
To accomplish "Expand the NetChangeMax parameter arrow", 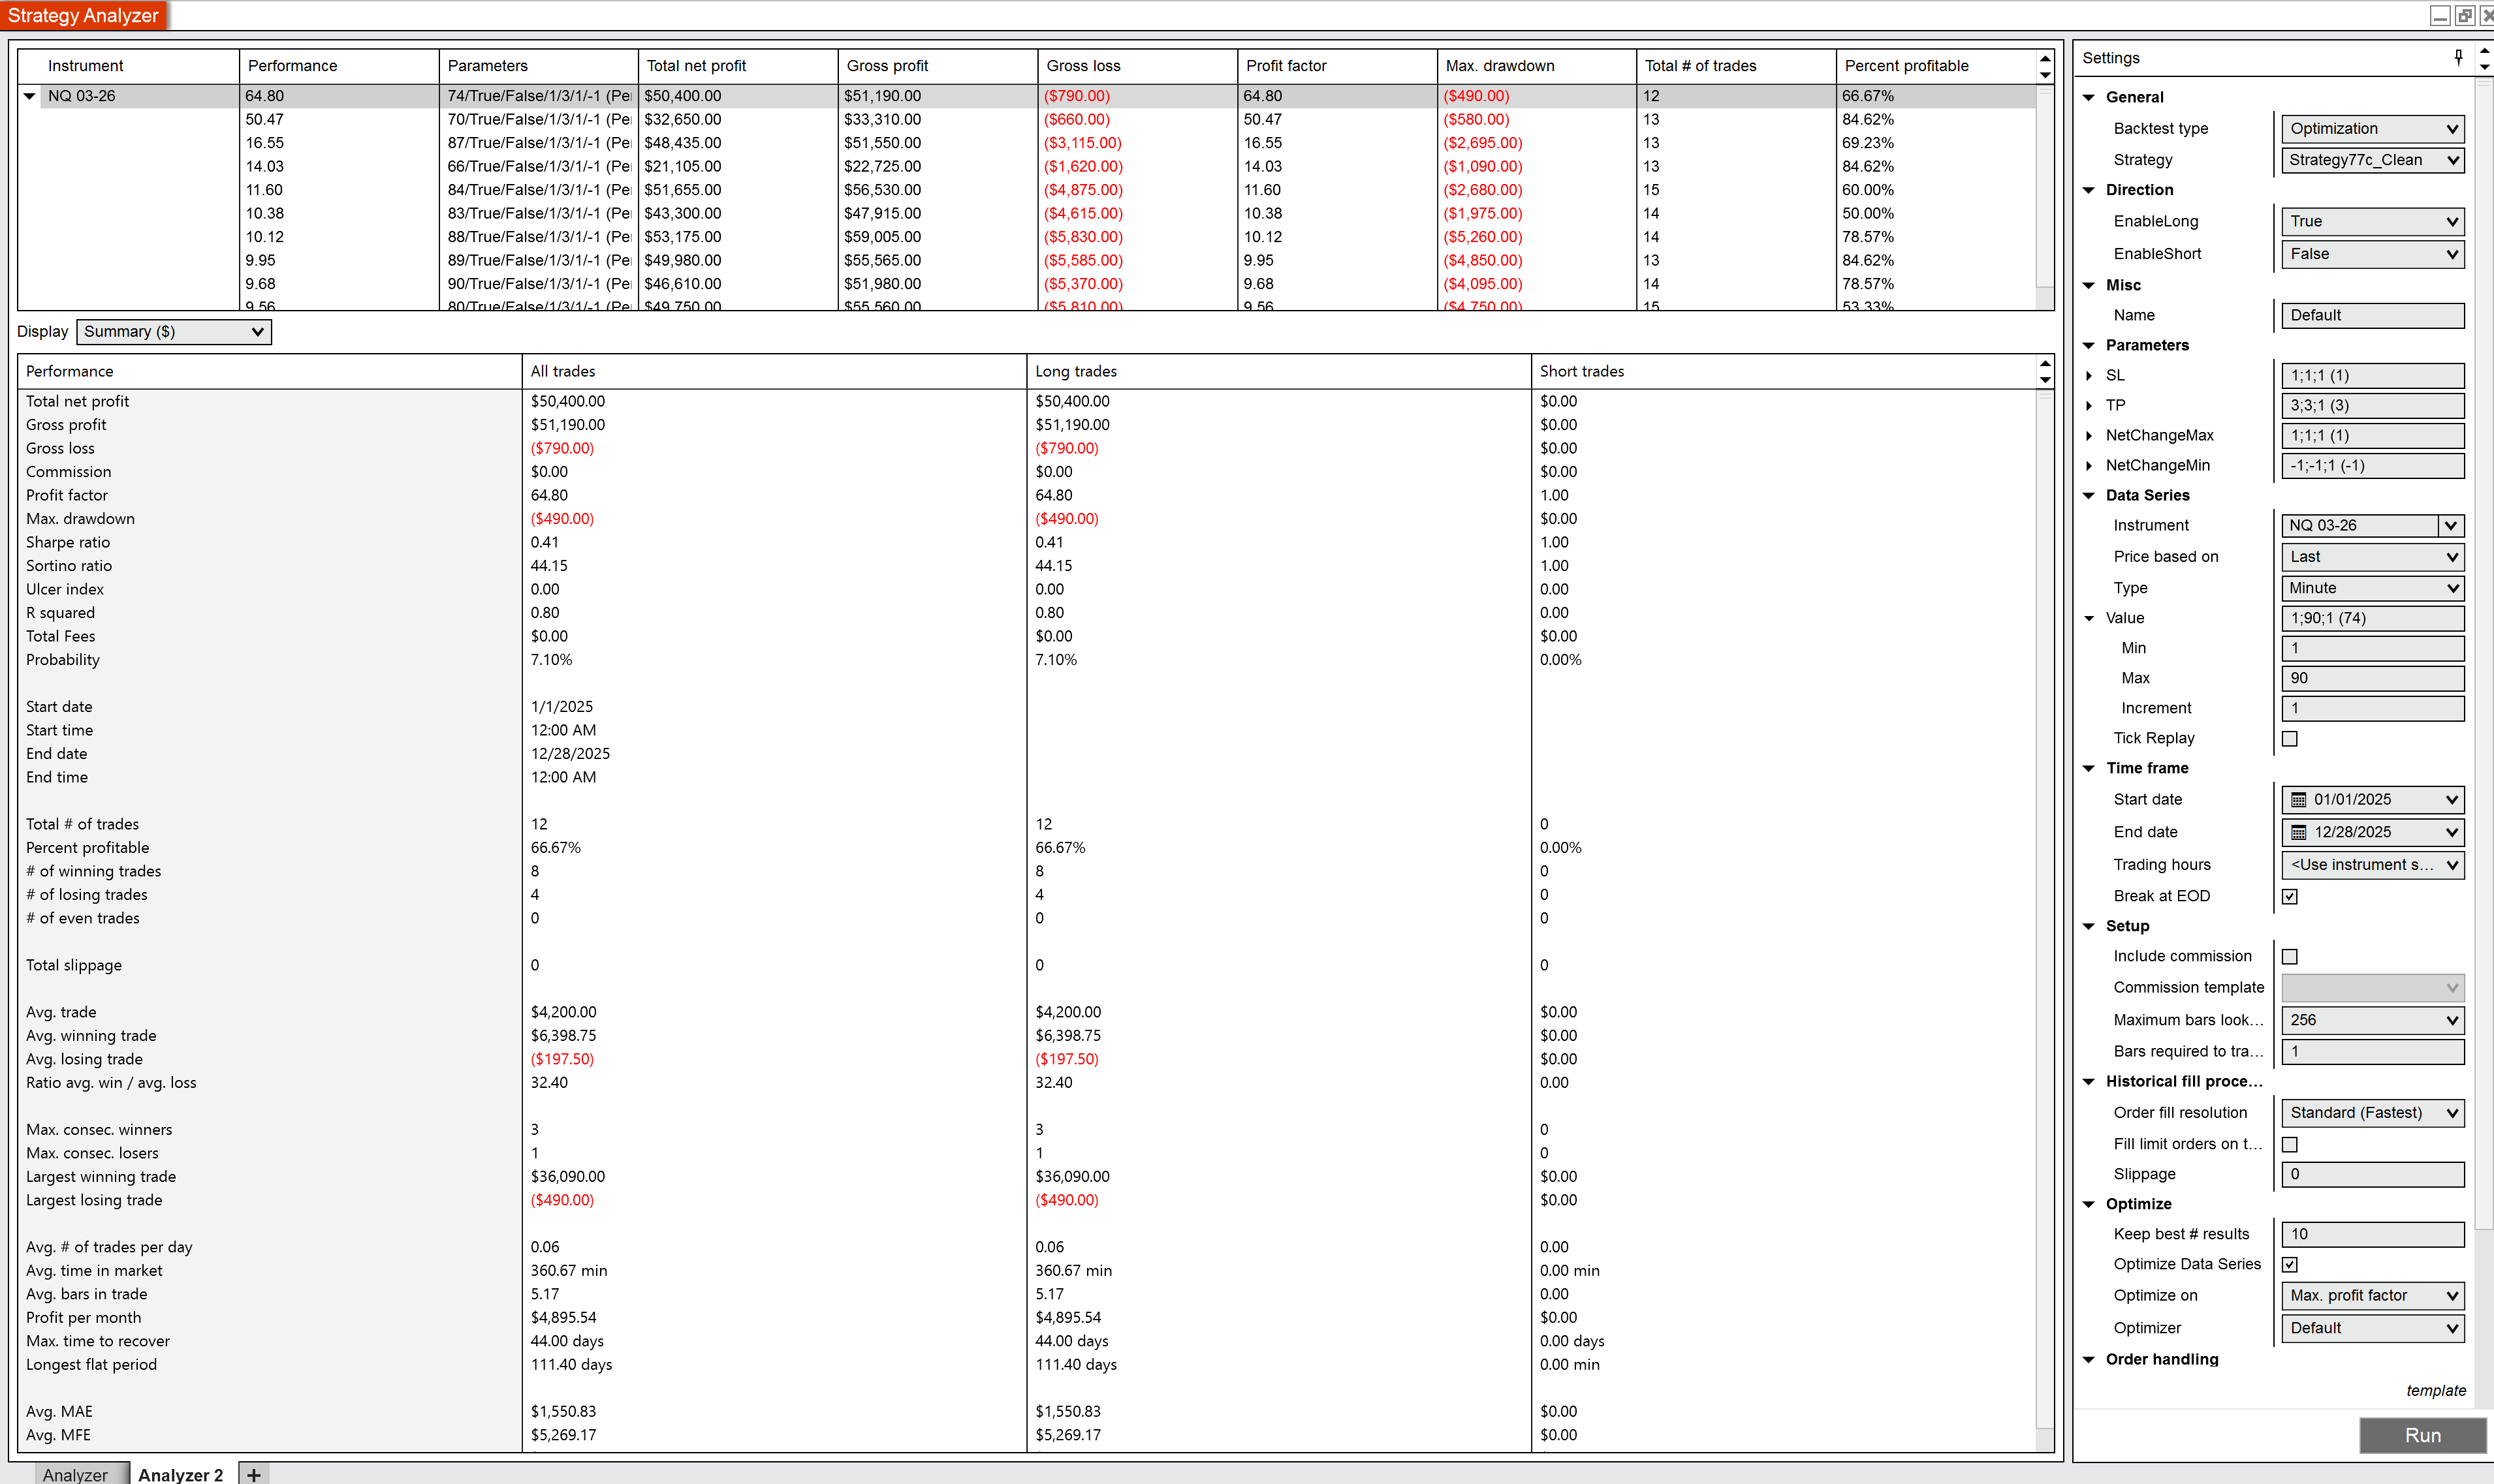I will 2089,436.
